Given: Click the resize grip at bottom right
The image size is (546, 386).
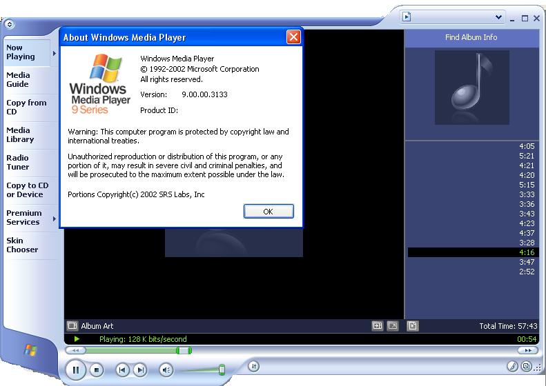Looking at the screenshot, I should point(538,368).
